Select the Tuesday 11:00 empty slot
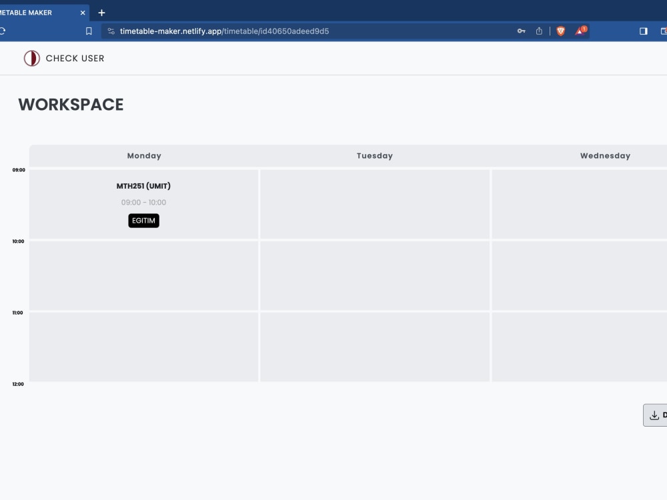 pos(375,347)
